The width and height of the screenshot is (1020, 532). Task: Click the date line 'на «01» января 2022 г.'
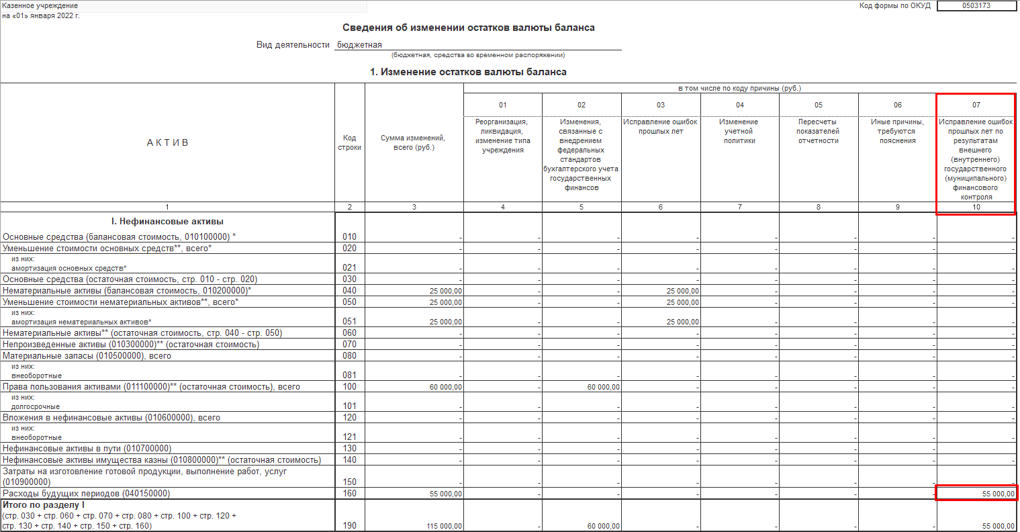[41, 15]
